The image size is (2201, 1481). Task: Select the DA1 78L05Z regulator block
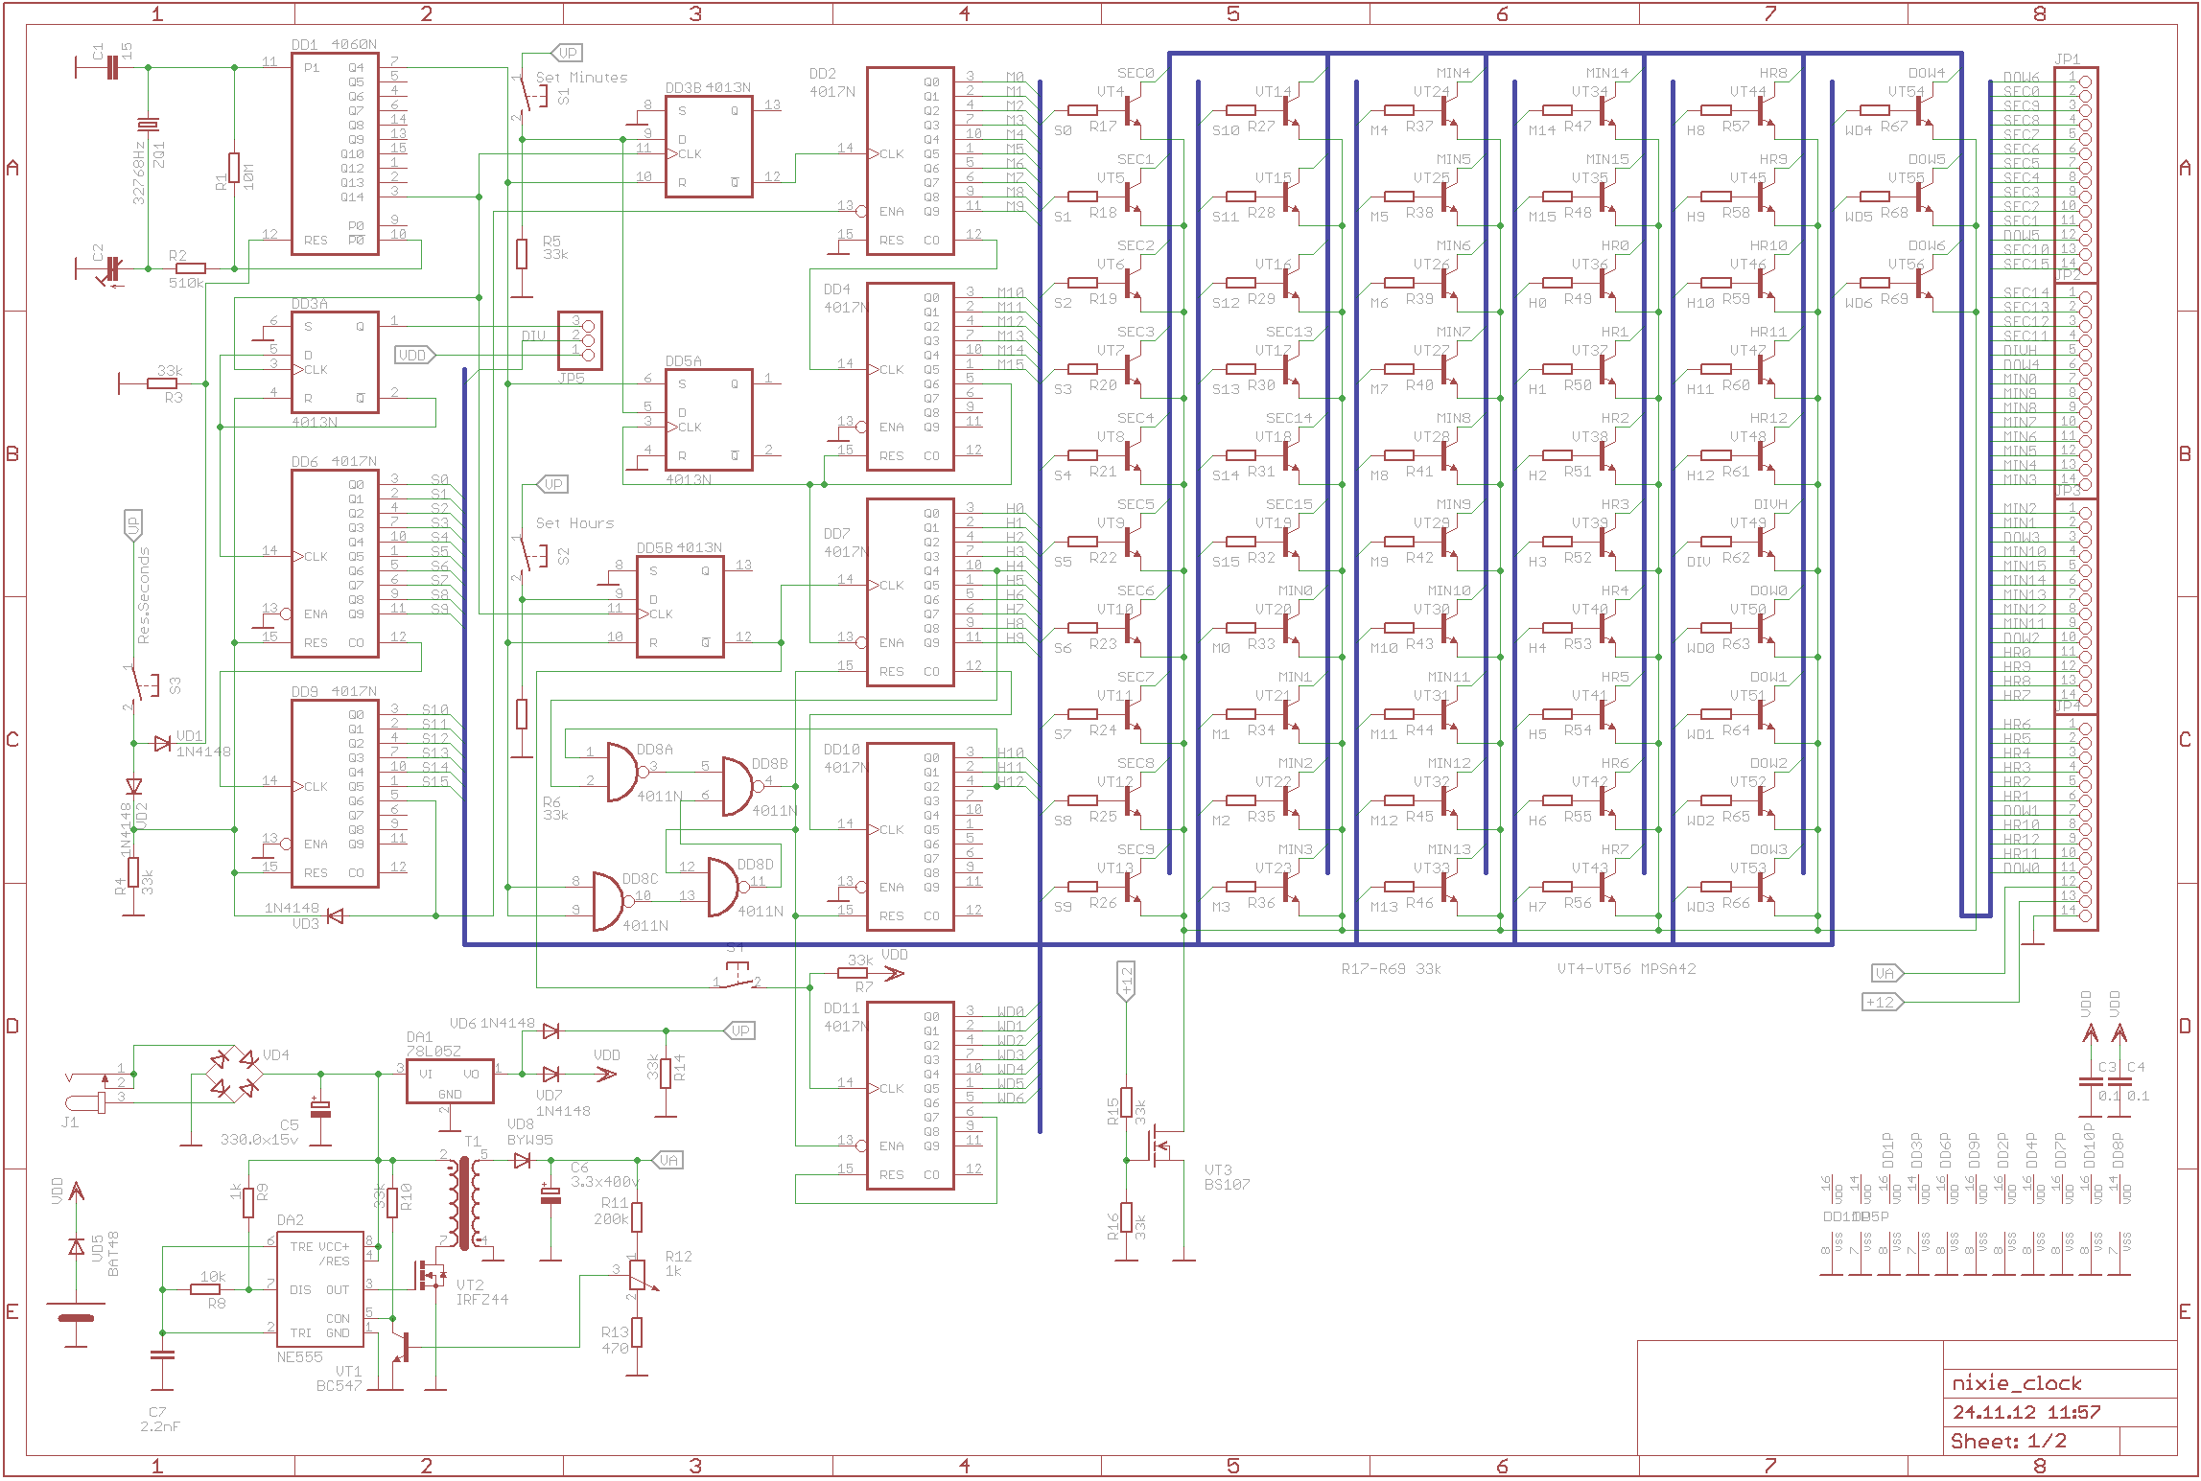(450, 1081)
